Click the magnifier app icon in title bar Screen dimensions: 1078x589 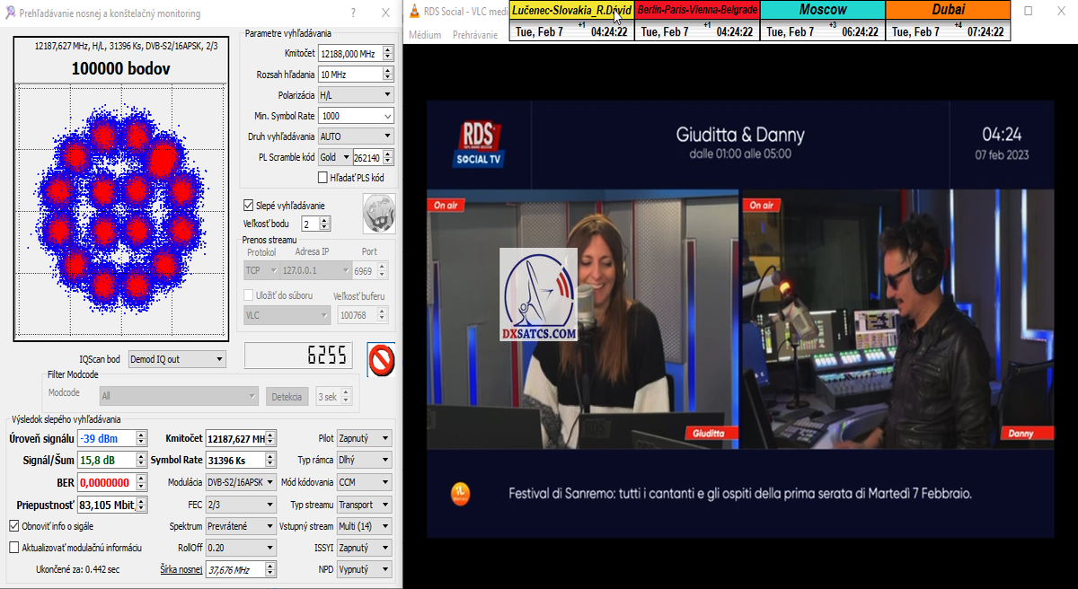coord(9,13)
